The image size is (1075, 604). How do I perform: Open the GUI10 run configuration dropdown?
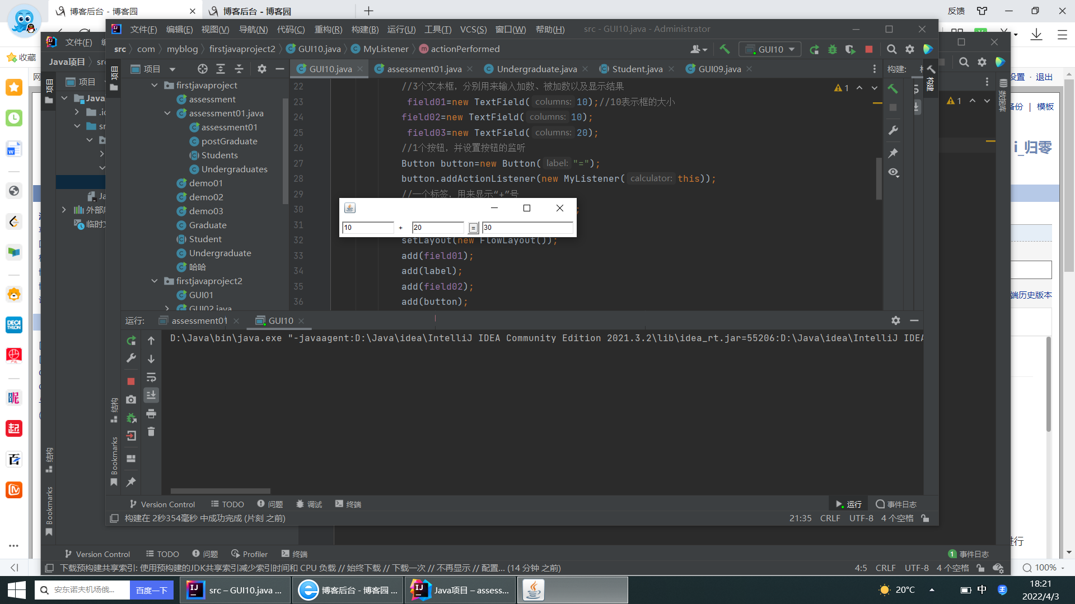[x=770, y=49]
